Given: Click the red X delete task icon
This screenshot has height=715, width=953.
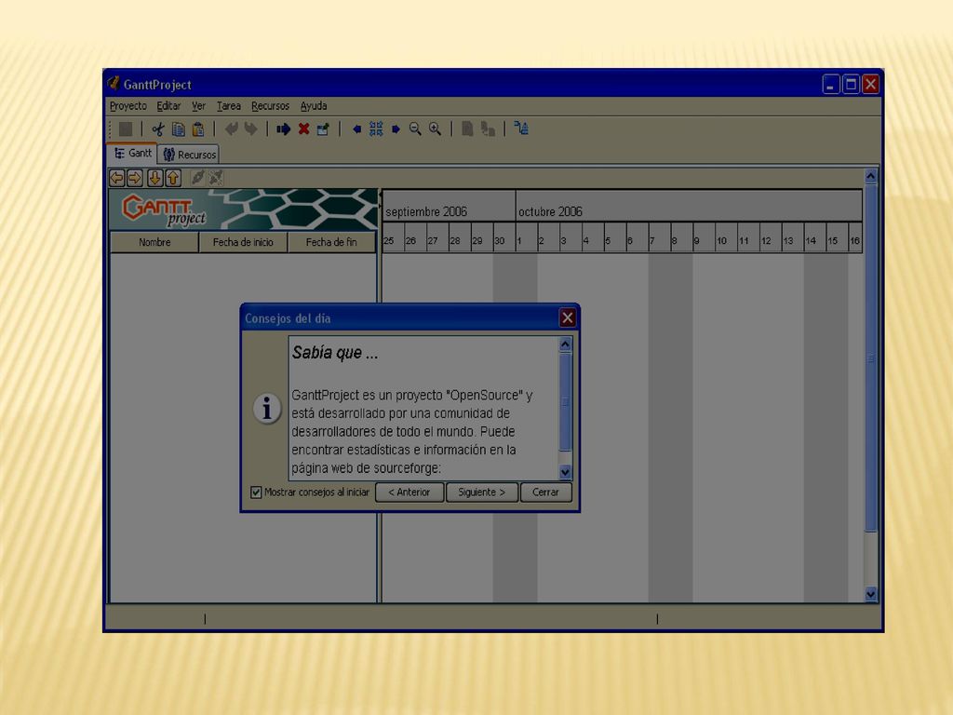Looking at the screenshot, I should tap(304, 128).
